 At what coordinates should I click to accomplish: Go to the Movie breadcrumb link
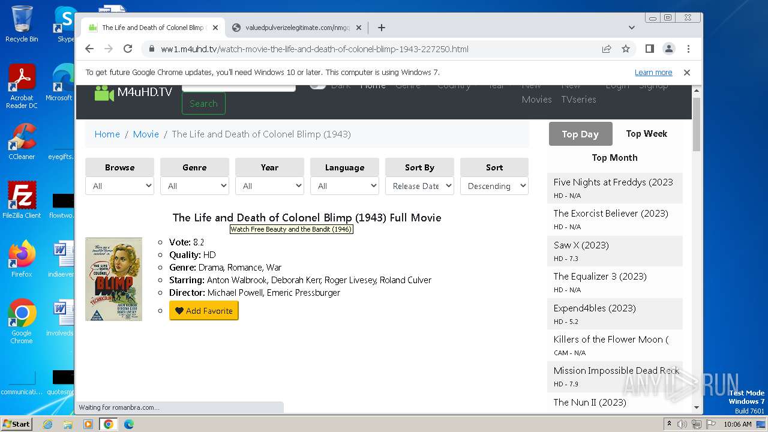click(146, 134)
